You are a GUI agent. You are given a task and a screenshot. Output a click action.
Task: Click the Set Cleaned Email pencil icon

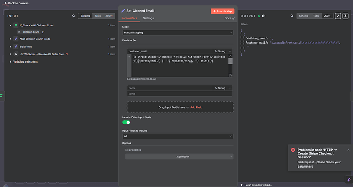pyautogui.click(x=123, y=11)
